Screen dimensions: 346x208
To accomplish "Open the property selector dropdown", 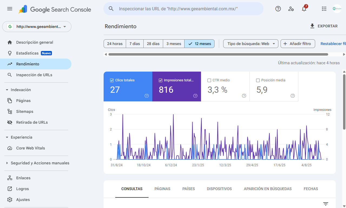I will 37,27.
